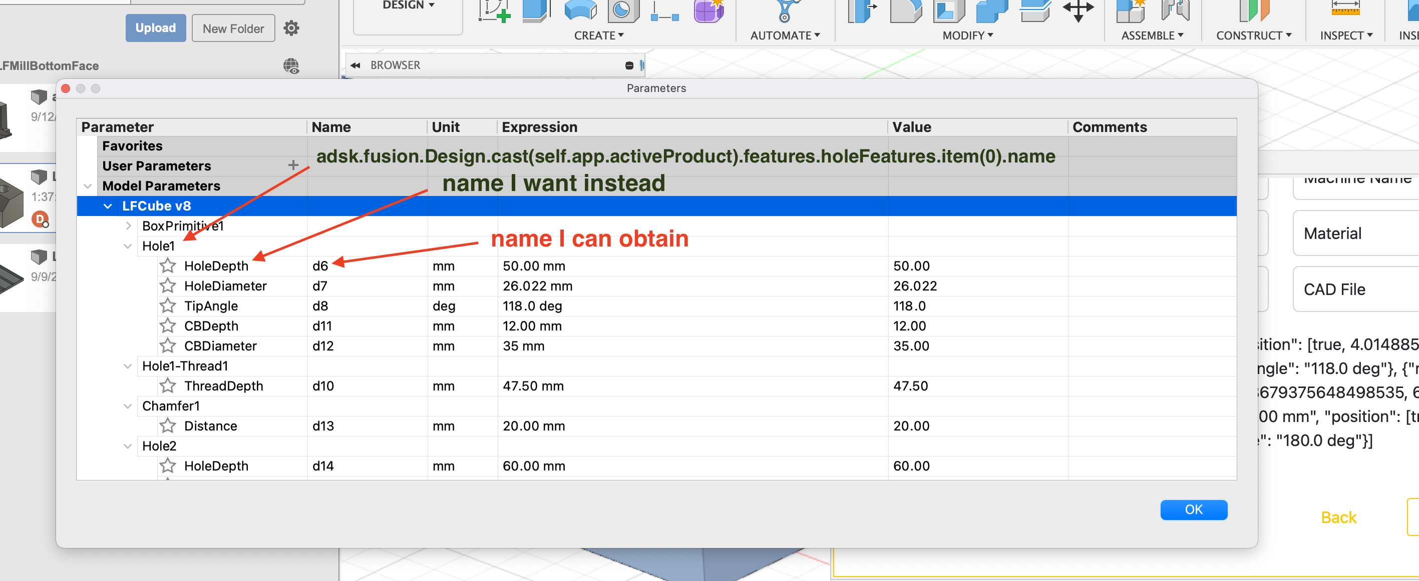Click the OK button
1419x581 pixels.
point(1193,509)
